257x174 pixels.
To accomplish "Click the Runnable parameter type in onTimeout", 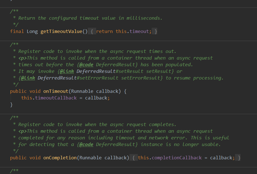I will [82, 91].
